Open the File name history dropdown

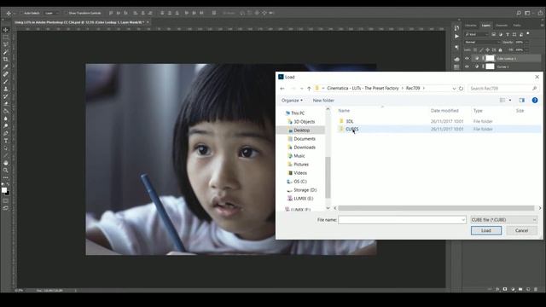pos(462,220)
